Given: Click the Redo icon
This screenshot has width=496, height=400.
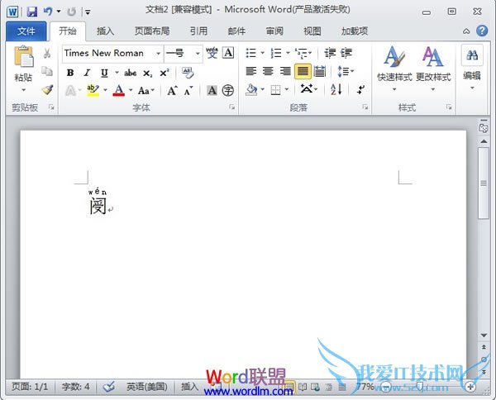Looking at the screenshot, I should click(71, 12).
